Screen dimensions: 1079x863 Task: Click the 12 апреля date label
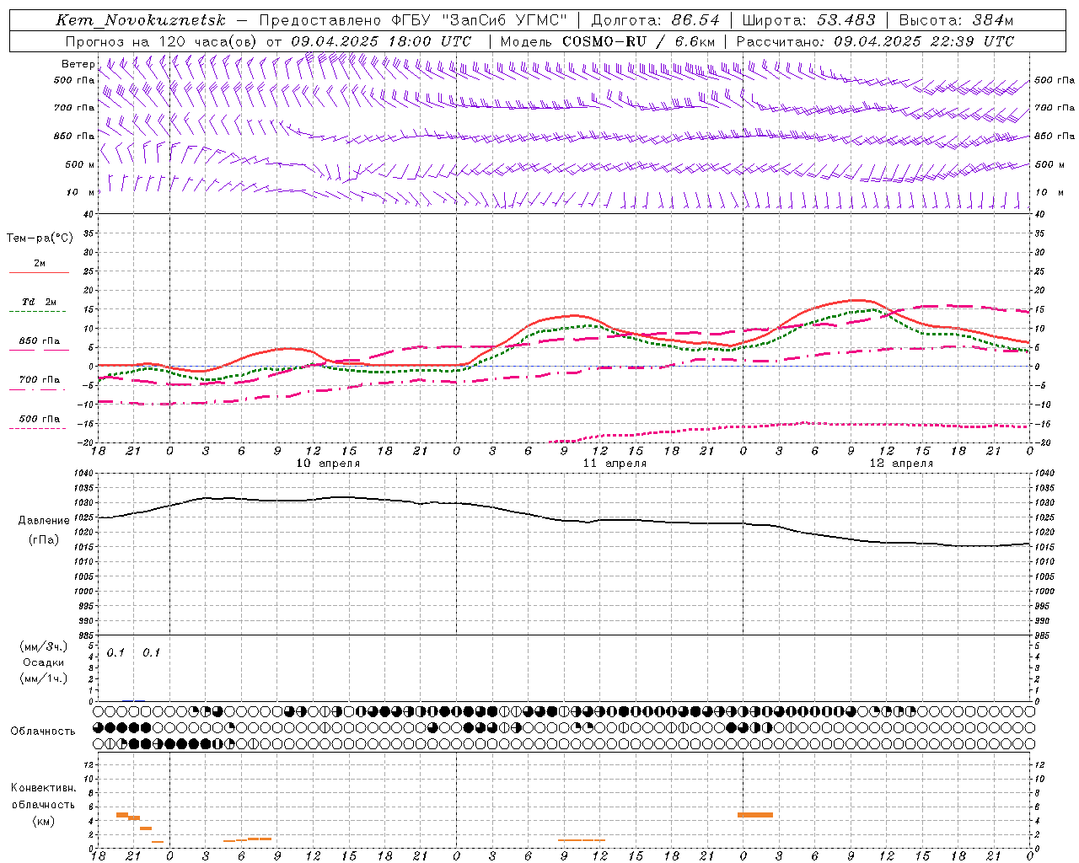[901, 464]
